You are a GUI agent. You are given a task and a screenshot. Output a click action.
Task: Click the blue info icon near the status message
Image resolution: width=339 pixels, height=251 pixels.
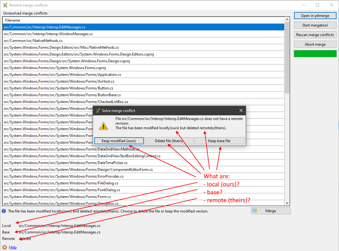click(3, 211)
